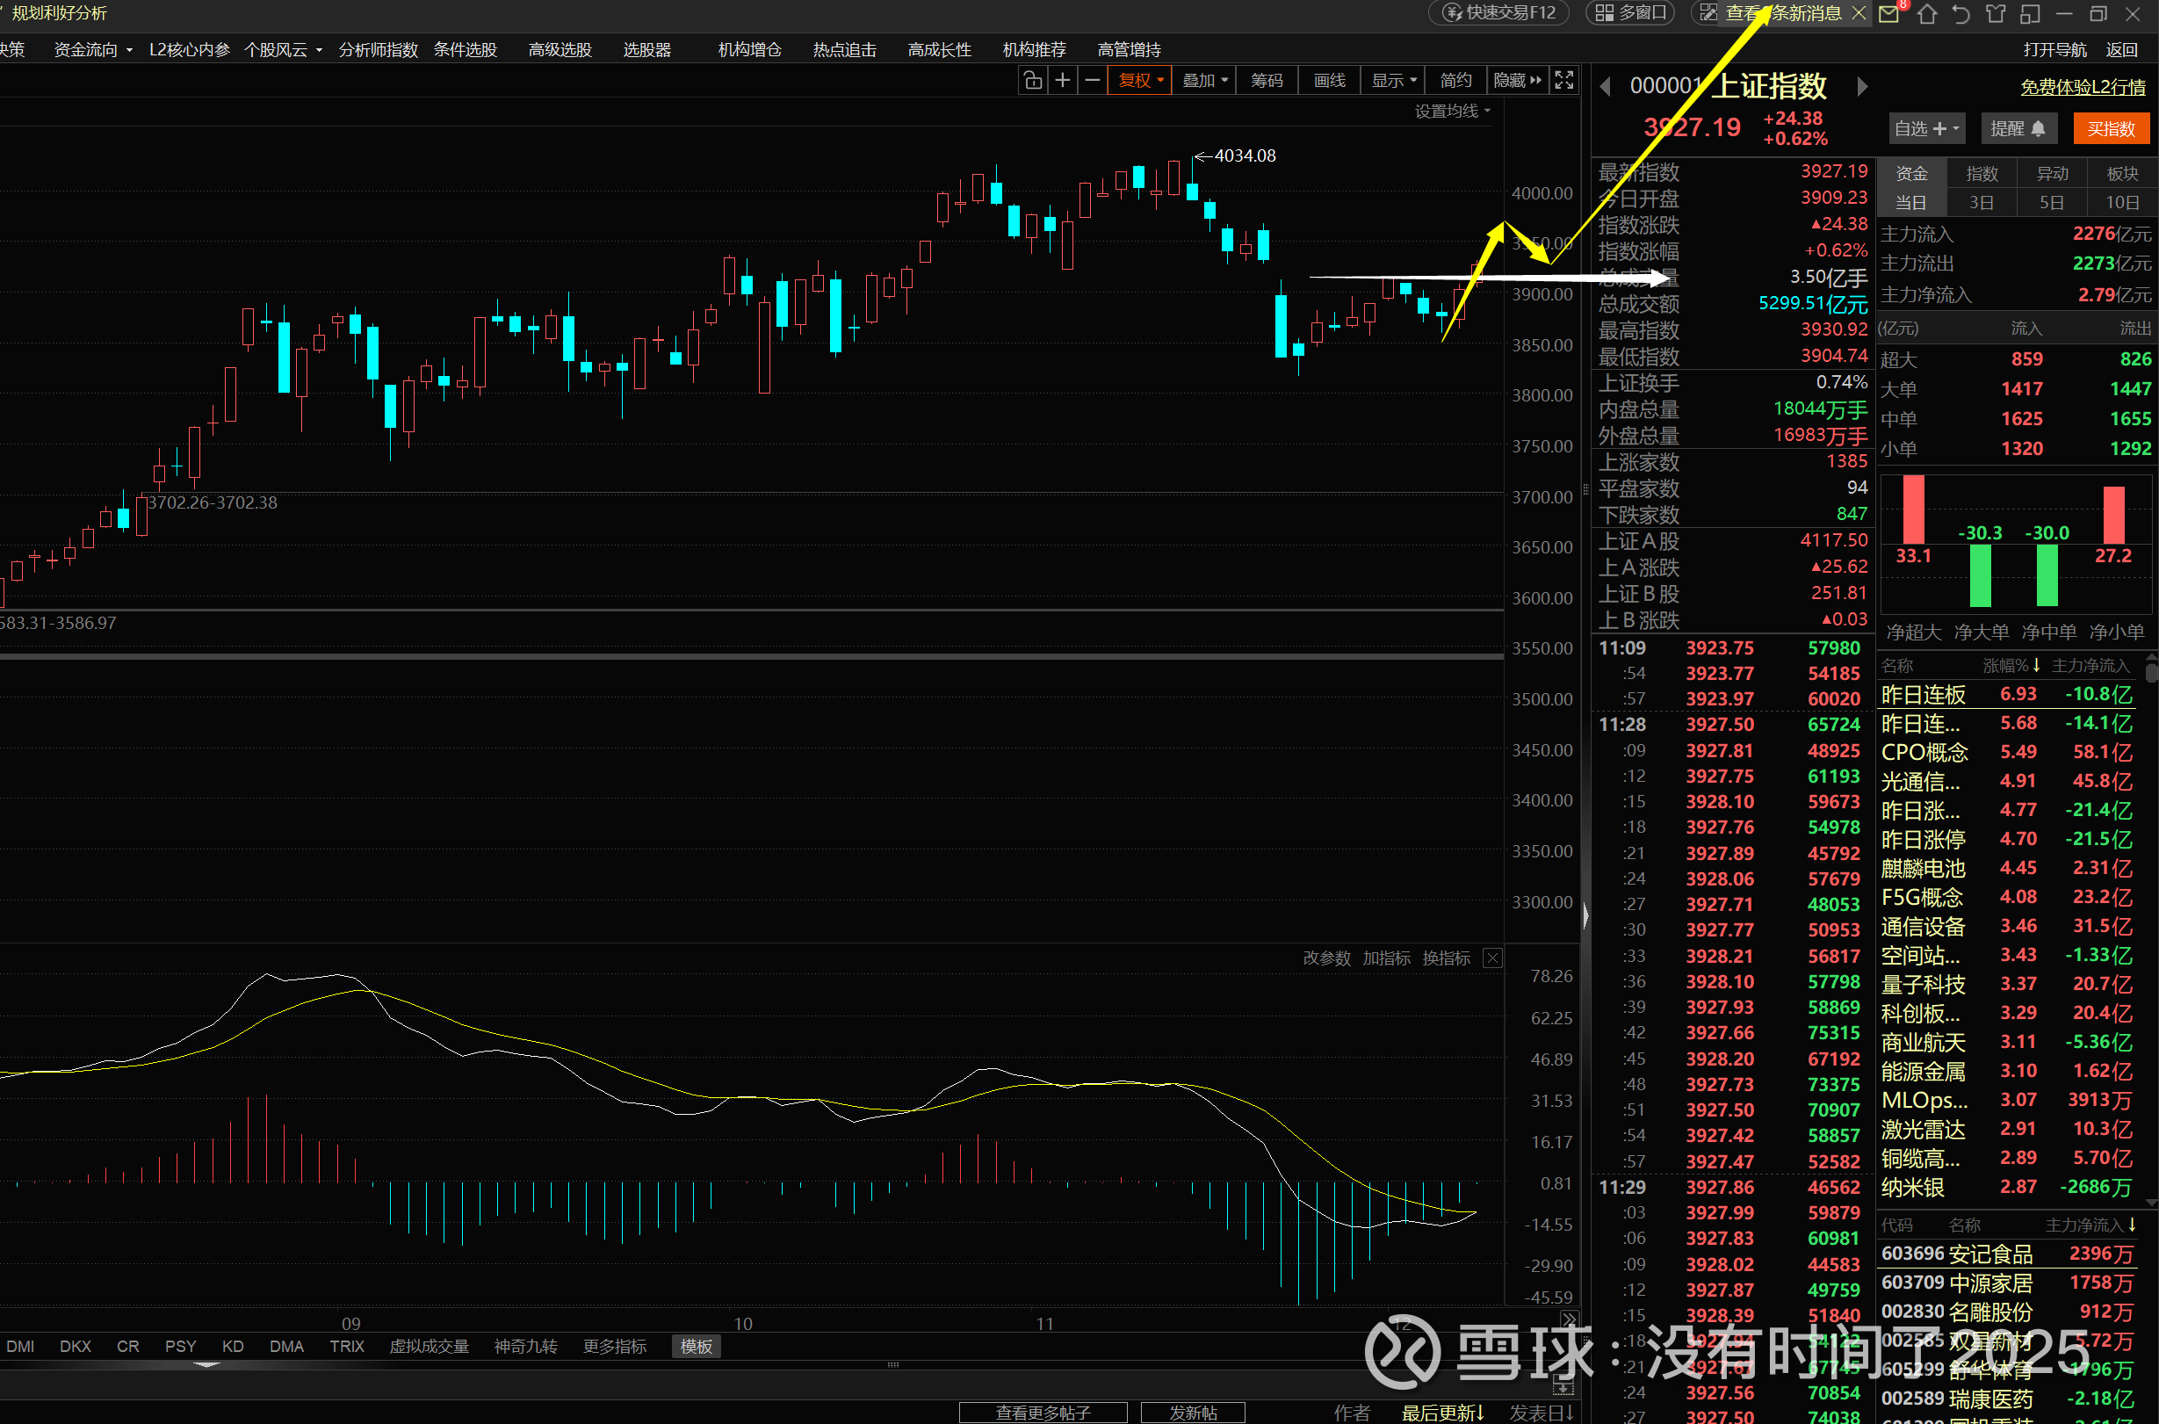The image size is (2159, 1424).
Task: Toggle 简约 simple display mode
Action: click(x=1455, y=81)
